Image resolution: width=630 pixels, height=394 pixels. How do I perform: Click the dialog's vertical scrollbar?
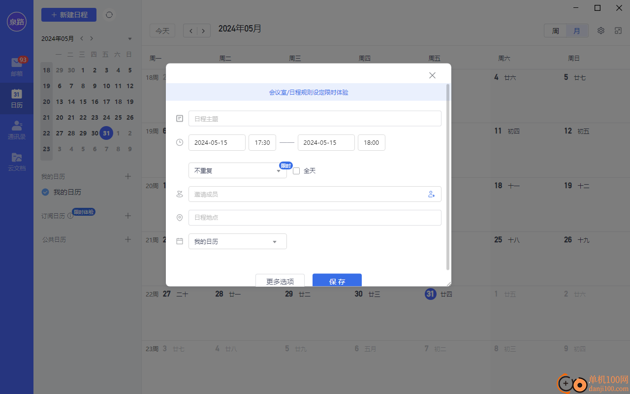tap(448, 177)
